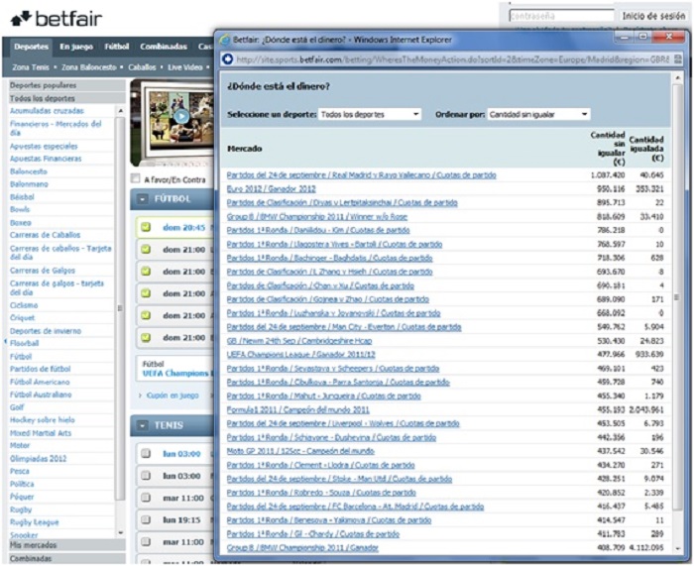Click yellow icon beside dom 20:45 match

pos(145,227)
